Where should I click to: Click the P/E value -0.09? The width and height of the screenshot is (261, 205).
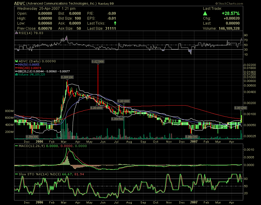[111, 14]
